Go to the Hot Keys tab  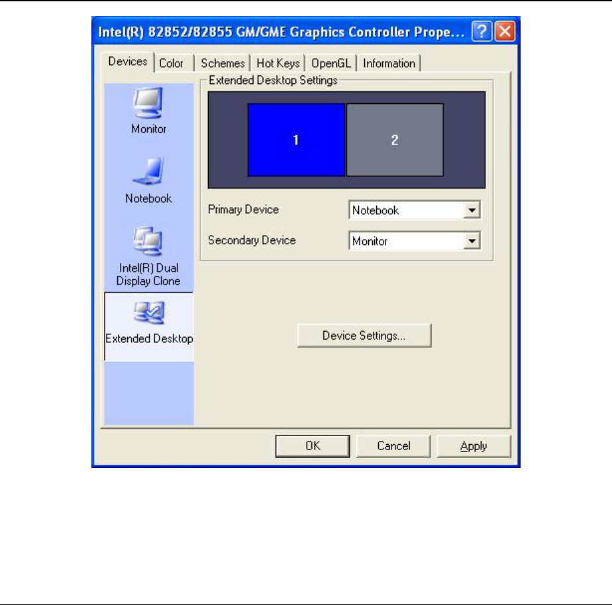coord(278,63)
